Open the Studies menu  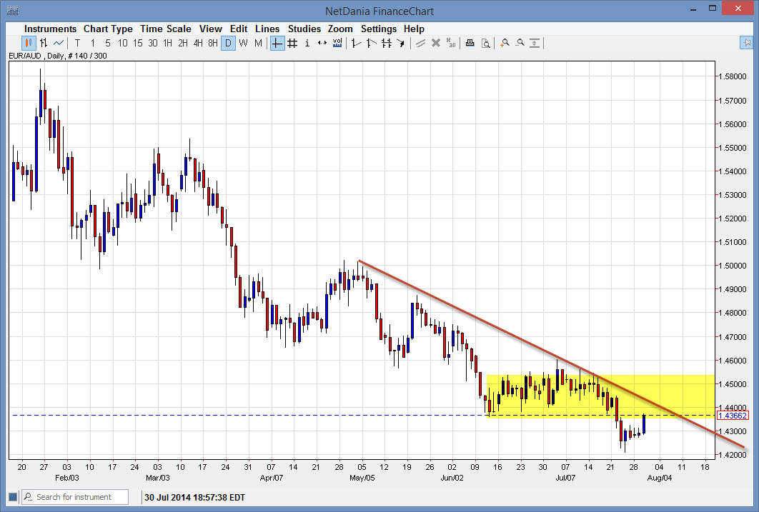pyautogui.click(x=304, y=29)
